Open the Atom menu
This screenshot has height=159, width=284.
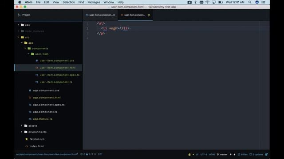pos(28,2)
